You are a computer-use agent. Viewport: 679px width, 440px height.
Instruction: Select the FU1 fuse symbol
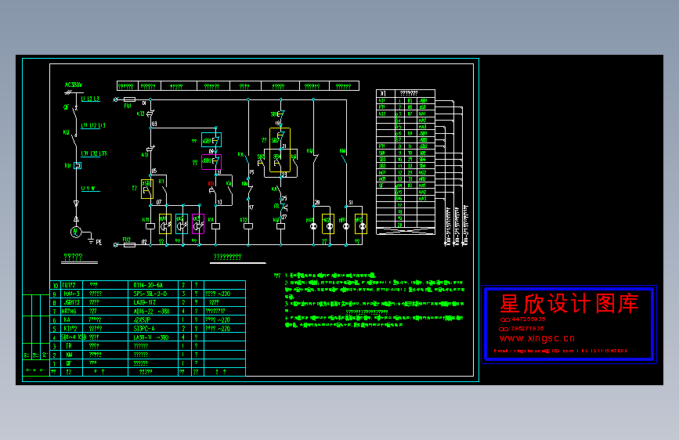pyautogui.click(x=129, y=99)
